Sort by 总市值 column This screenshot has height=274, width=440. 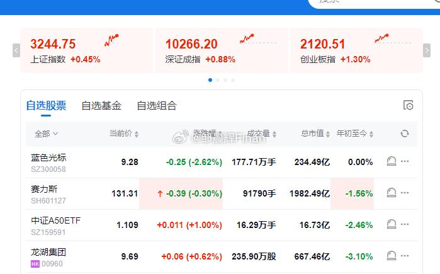coord(315,134)
